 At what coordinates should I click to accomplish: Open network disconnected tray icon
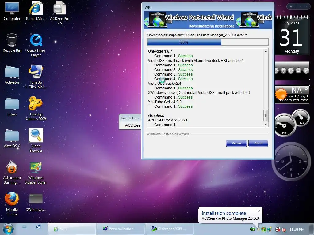278,229
